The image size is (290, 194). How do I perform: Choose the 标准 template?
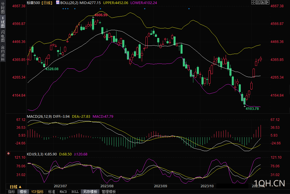click(52, 192)
